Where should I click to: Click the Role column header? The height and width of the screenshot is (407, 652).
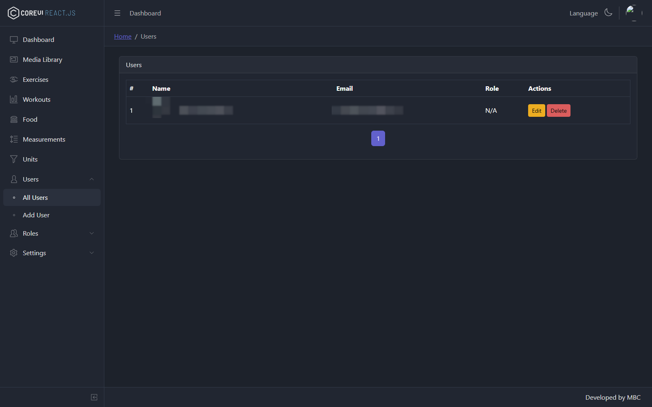(x=492, y=88)
